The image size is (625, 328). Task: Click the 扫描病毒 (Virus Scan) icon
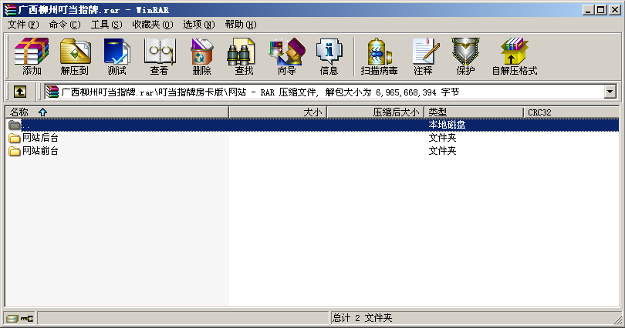click(x=379, y=56)
